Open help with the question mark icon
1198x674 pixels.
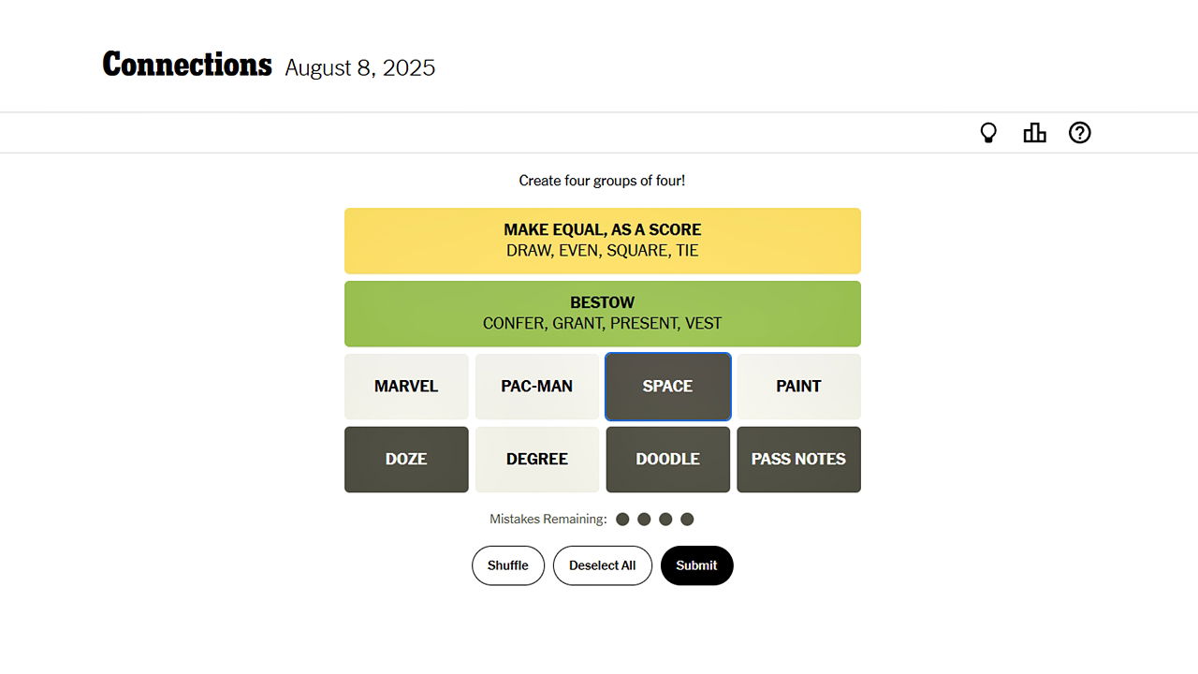pos(1080,132)
